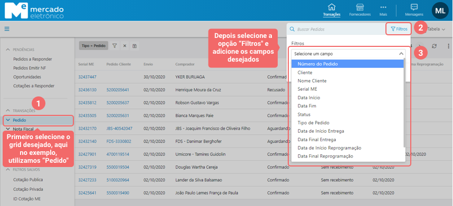Click the Filtros button
The height and width of the screenshot is (206, 453).
pyautogui.click(x=399, y=29)
